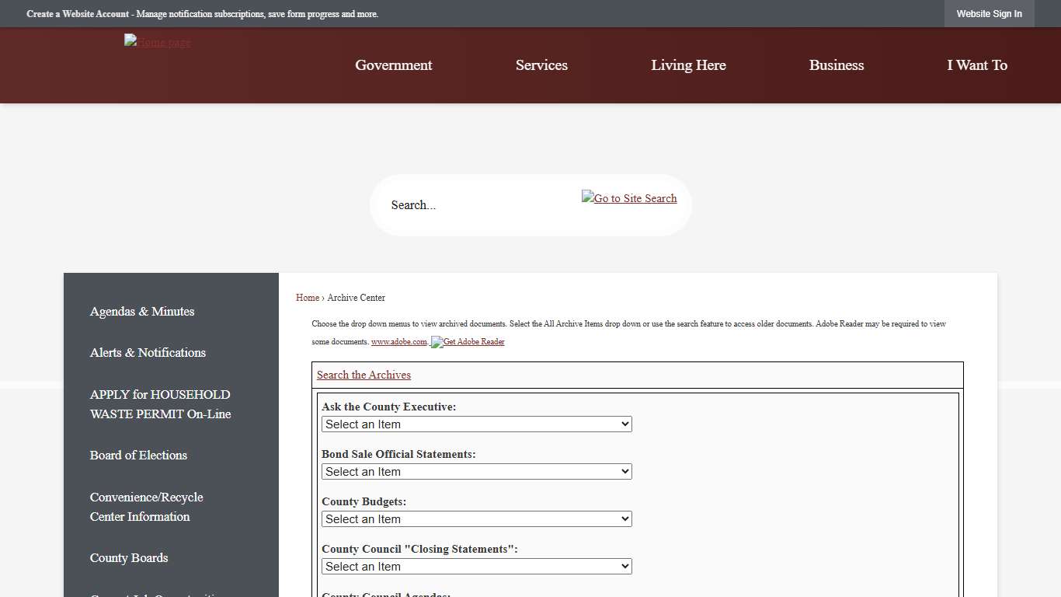Open the Search the Archives link

[x=364, y=375]
